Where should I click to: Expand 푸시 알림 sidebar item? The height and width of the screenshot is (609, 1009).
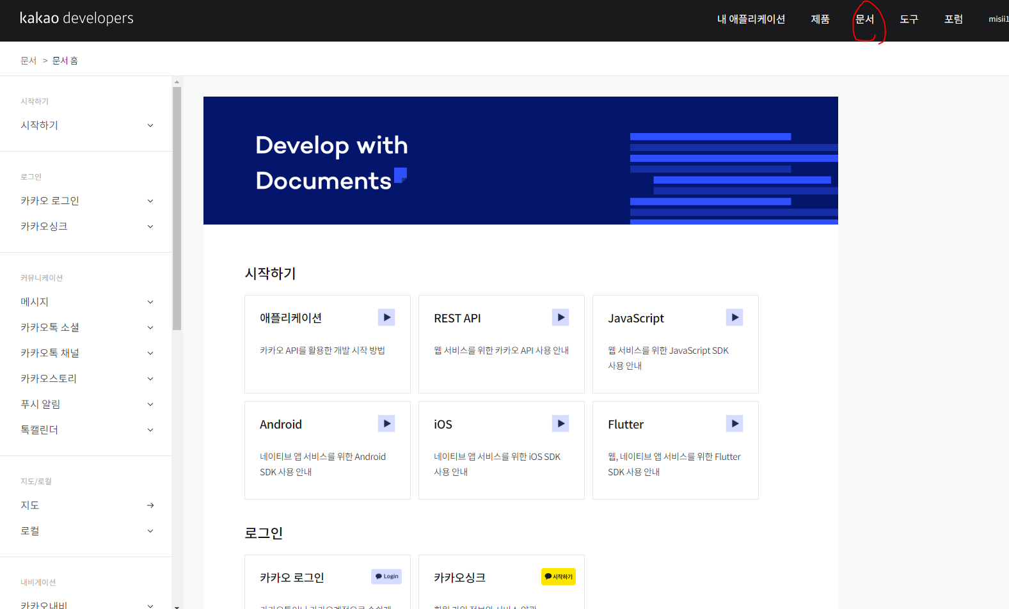[150, 404]
